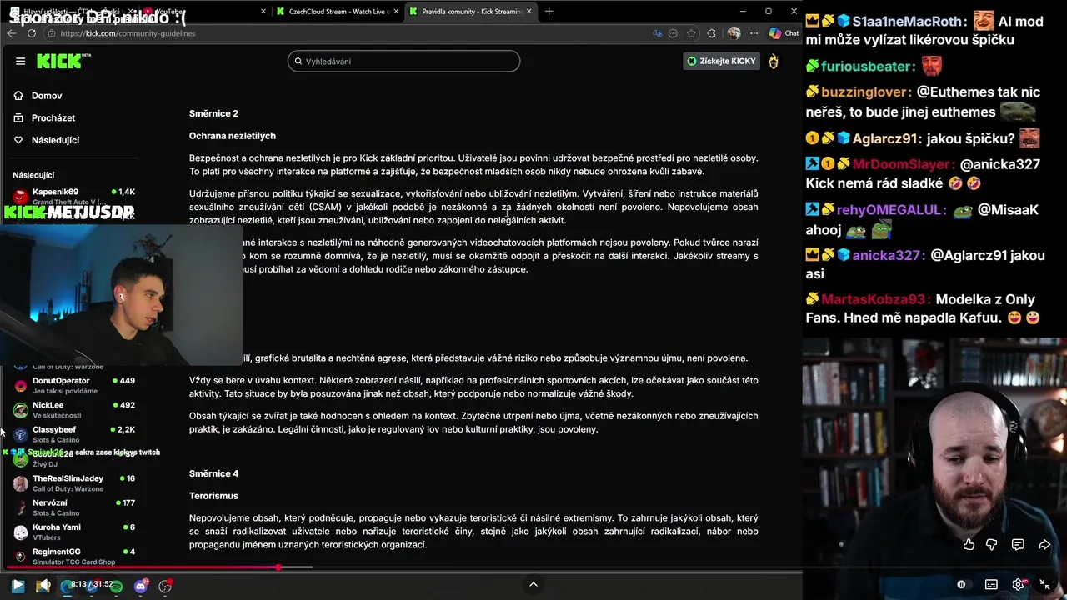Toggle subtitles with the captions icon
This screenshot has height=600, width=1067.
coord(991,585)
